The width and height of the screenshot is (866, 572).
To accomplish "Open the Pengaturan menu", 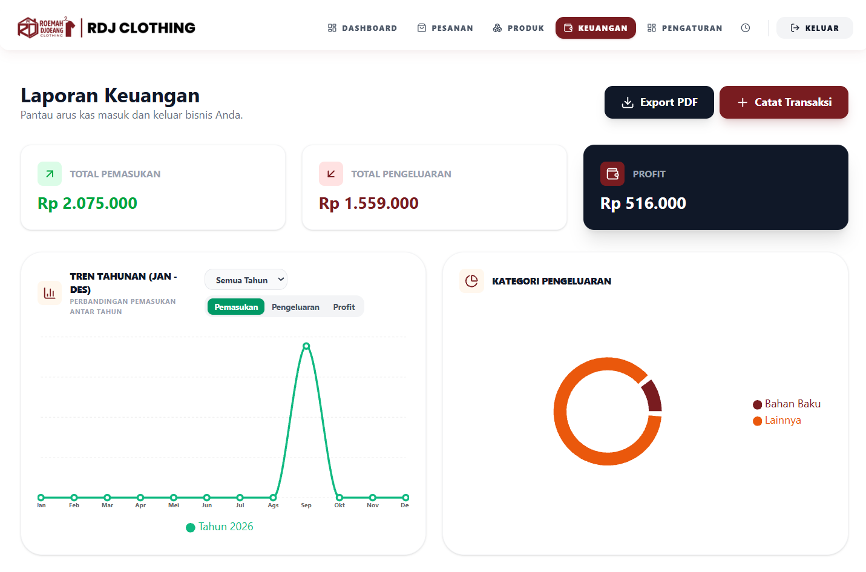I will [x=685, y=28].
